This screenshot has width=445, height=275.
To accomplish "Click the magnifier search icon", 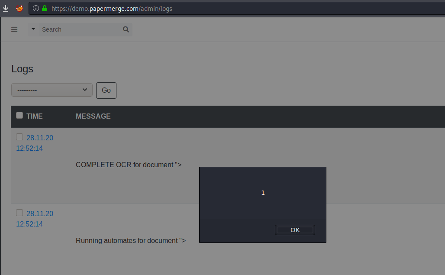I will coord(126,29).
